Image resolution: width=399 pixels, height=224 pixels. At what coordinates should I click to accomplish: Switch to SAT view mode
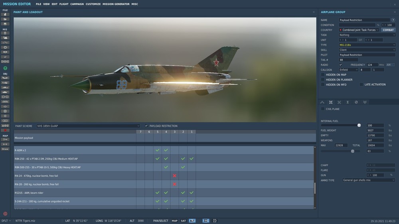click(184, 221)
